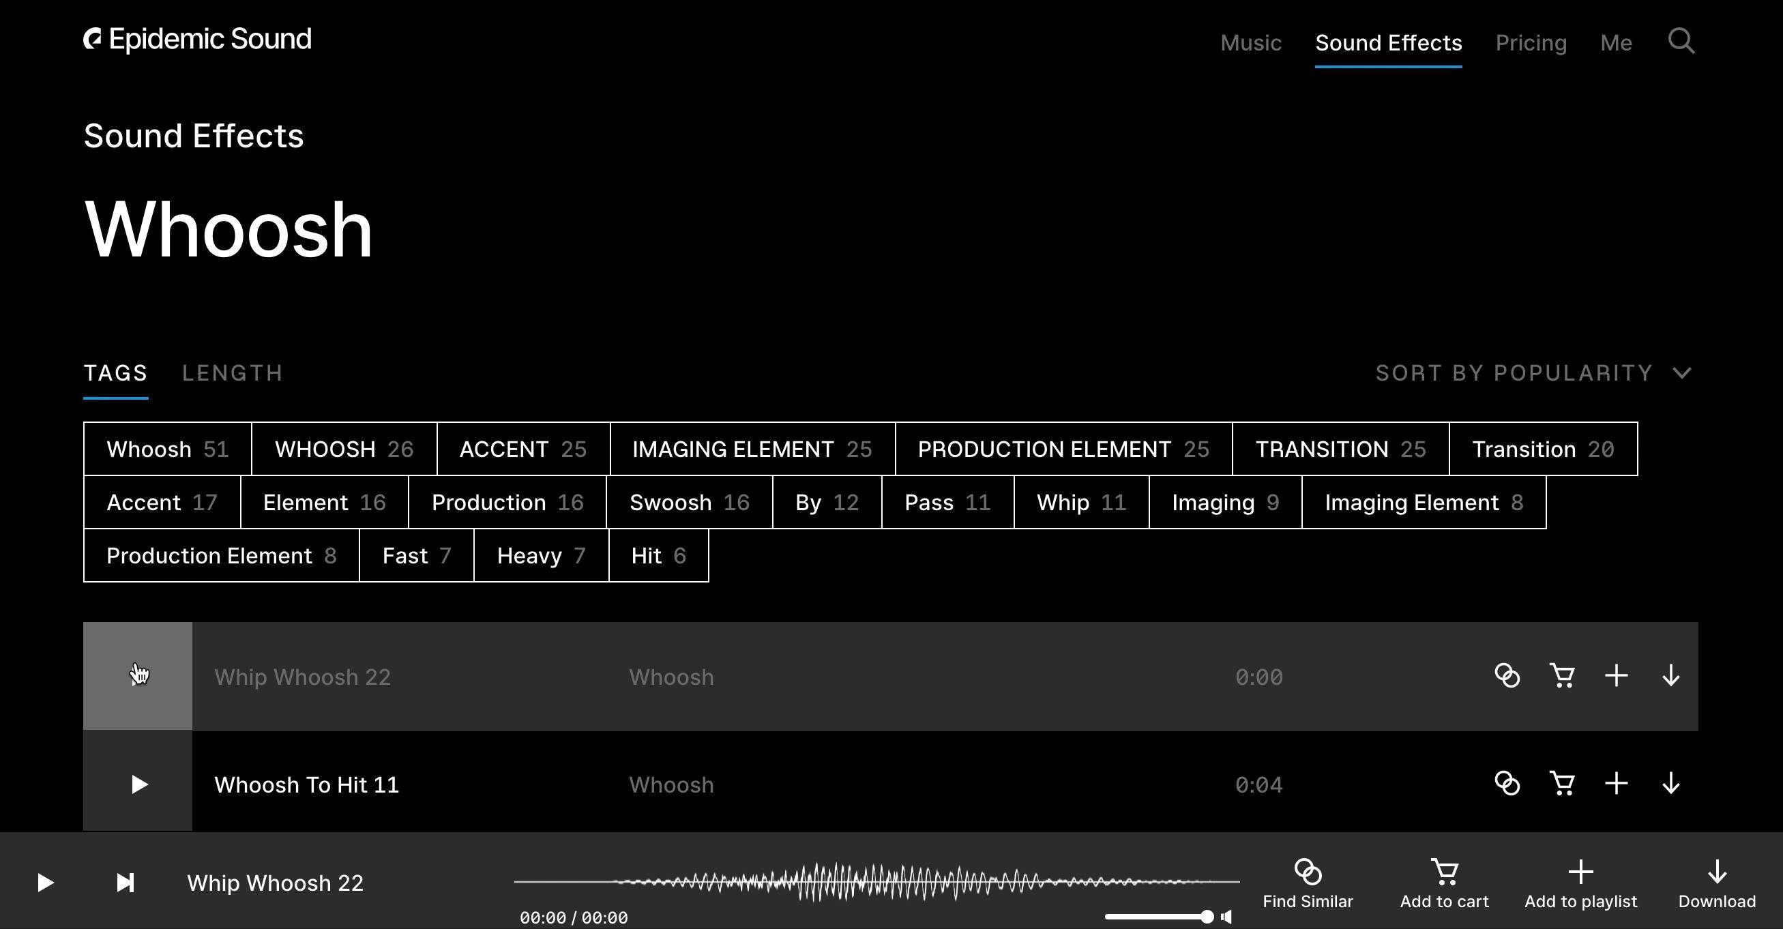
Task: Click Download in player bar
Action: (x=1717, y=884)
